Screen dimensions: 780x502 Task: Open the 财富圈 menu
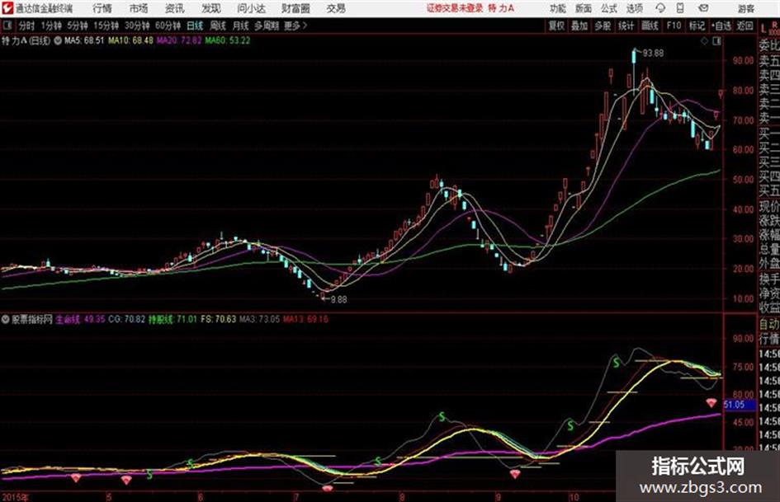295,8
